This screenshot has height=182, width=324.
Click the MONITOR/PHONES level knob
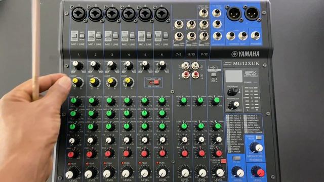pos(256,147)
